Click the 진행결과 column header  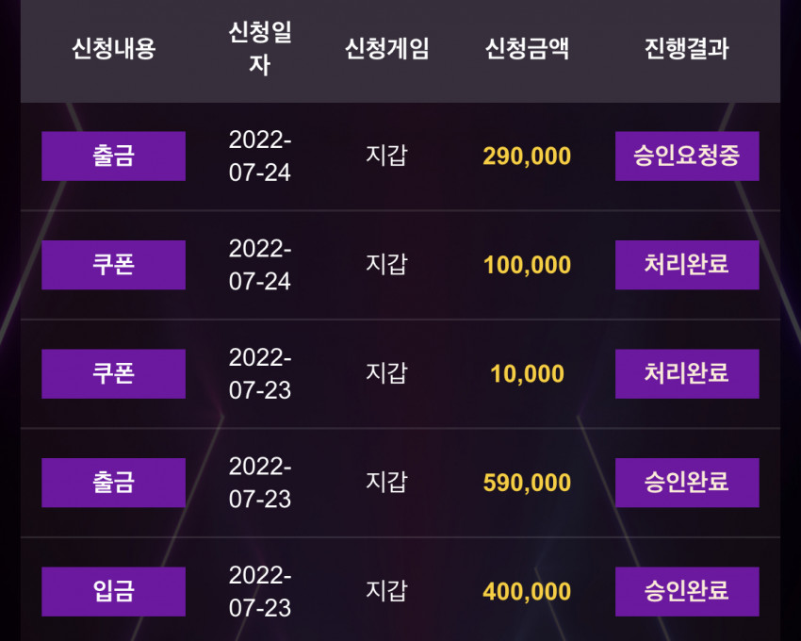pos(687,49)
